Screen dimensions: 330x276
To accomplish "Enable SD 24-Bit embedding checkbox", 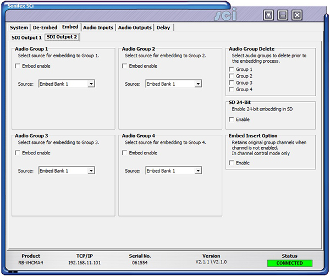I will [232, 119].
